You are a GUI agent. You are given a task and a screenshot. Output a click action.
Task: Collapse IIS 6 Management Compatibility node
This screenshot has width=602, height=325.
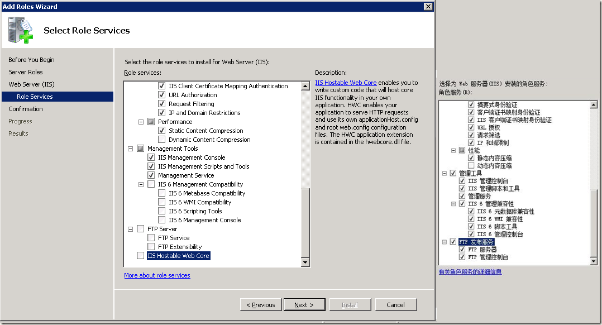point(141,184)
